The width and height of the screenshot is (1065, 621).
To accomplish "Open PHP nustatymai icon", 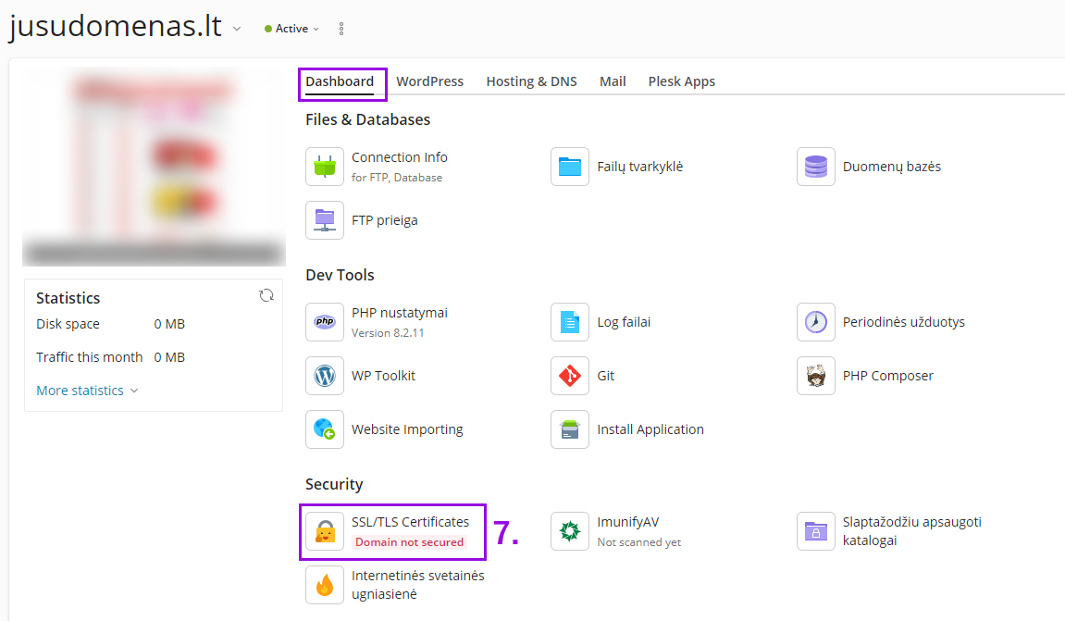I will (325, 322).
